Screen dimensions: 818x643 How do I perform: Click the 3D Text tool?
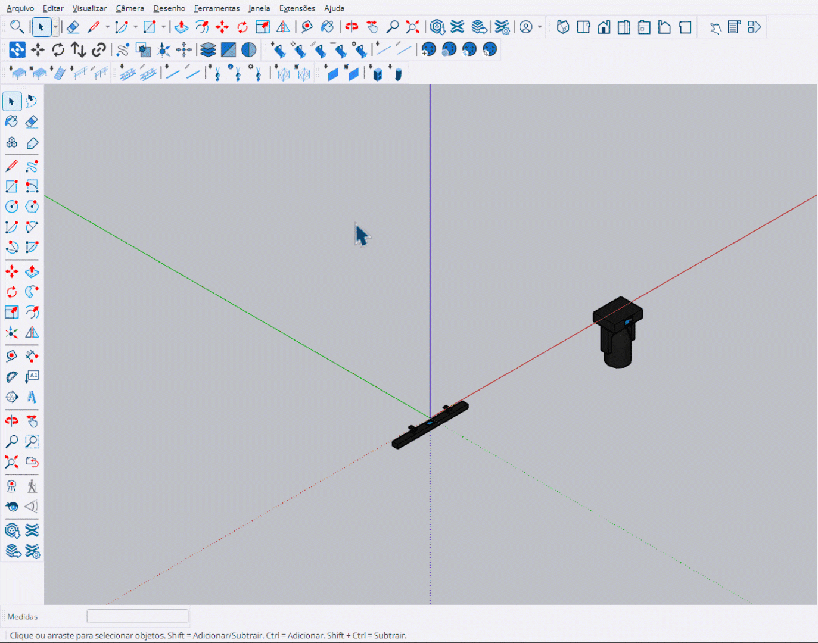[32, 397]
